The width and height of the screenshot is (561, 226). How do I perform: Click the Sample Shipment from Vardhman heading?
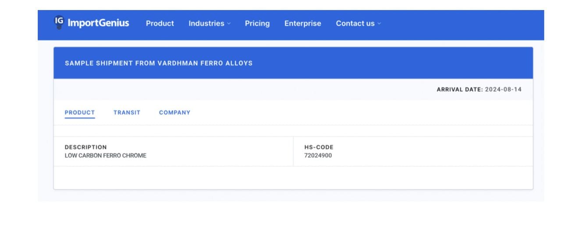159,63
